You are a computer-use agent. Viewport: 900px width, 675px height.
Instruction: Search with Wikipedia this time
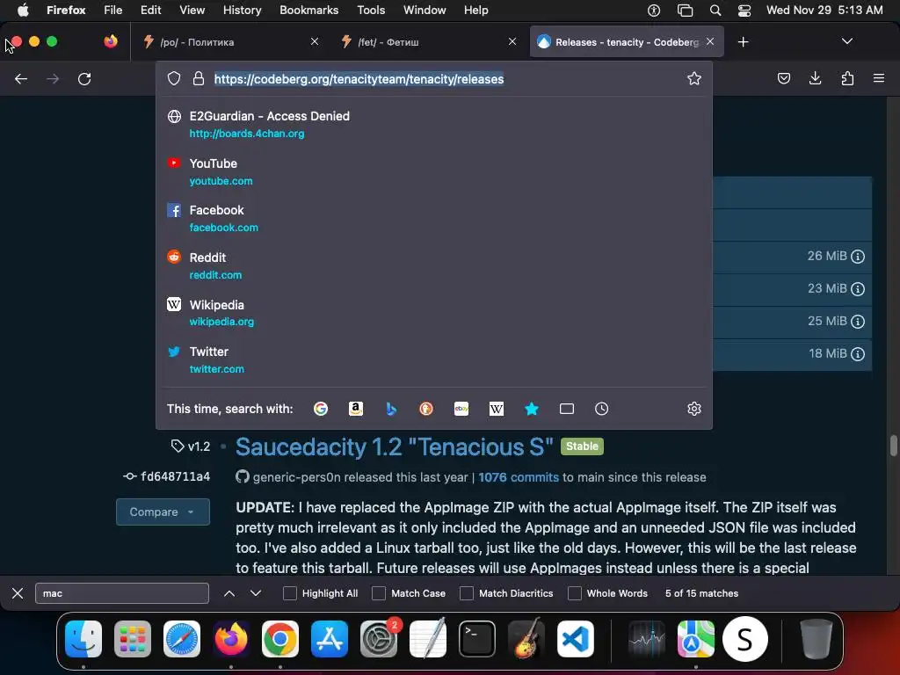click(497, 409)
